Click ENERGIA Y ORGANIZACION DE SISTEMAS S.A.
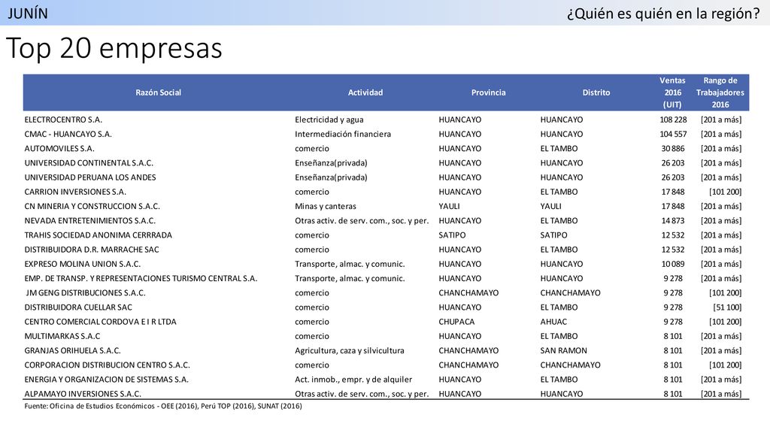 (107, 380)
